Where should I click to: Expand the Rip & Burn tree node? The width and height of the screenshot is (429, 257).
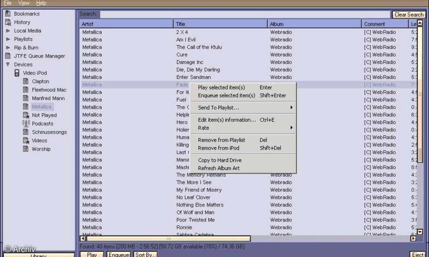coord(8,47)
